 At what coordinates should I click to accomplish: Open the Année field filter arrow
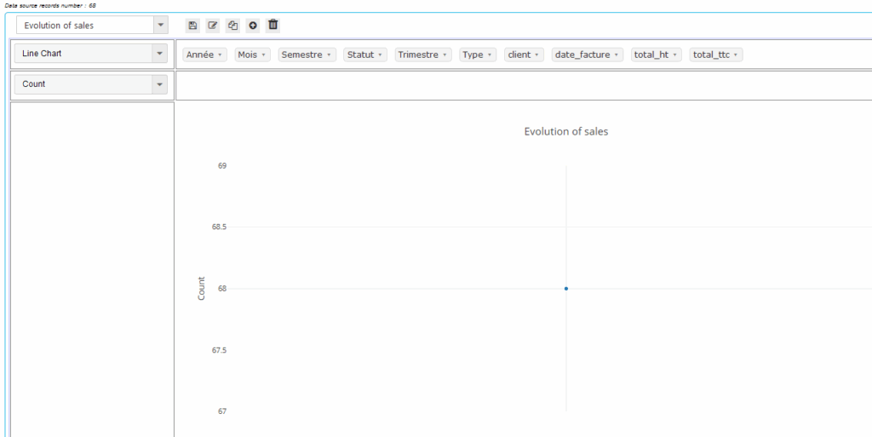[220, 55]
